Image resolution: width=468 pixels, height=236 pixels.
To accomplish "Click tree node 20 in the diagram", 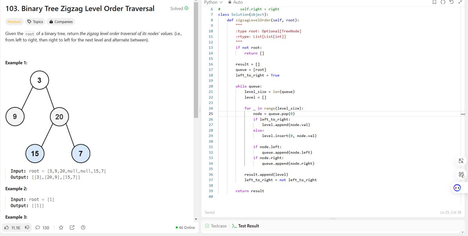I will tap(59, 117).
